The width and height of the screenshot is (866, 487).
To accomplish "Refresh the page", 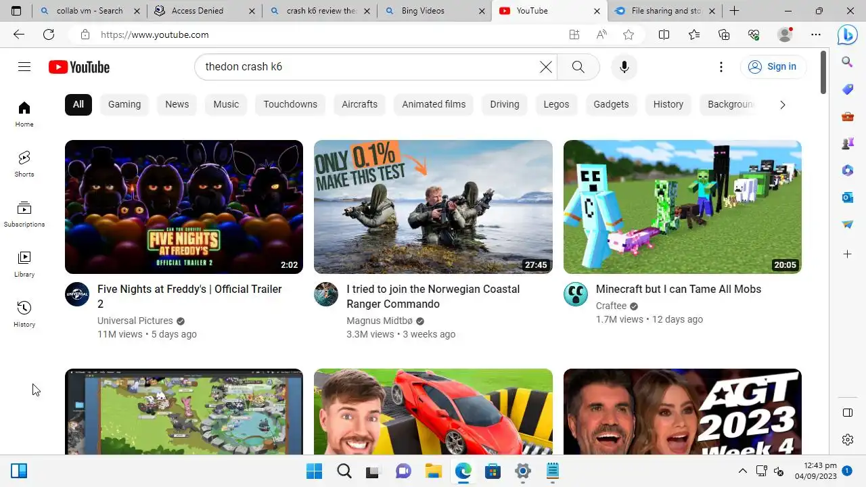I will (x=49, y=34).
